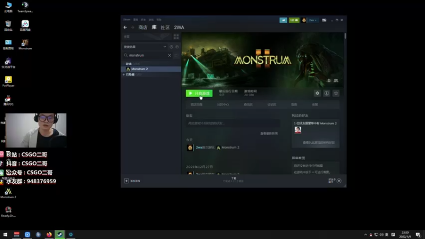Click the single friend icon on banner
Viewport: 425px width, 239px height.
(329, 81)
